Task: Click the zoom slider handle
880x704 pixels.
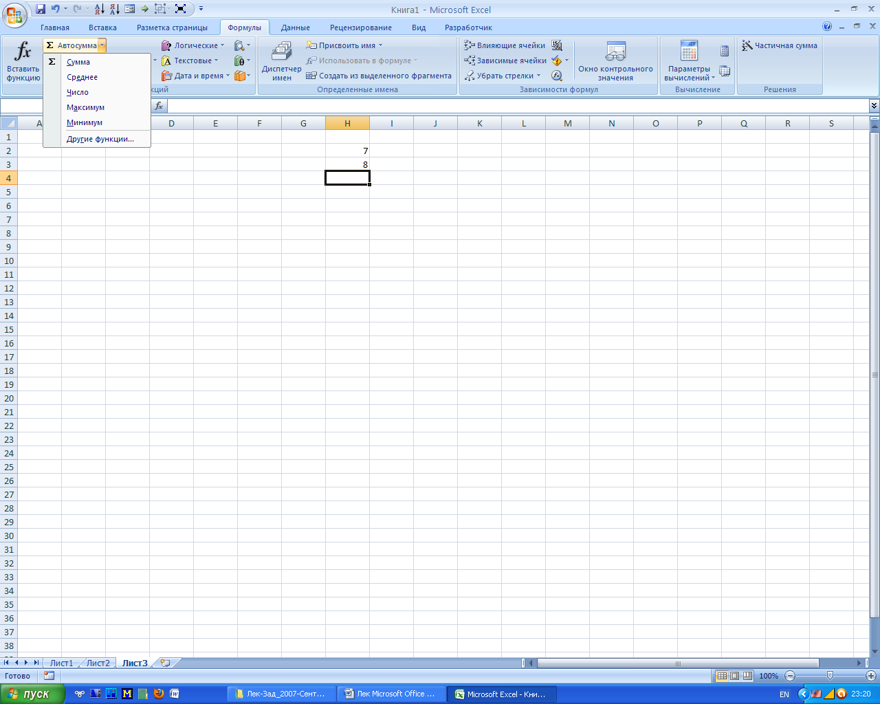Action: [x=830, y=676]
